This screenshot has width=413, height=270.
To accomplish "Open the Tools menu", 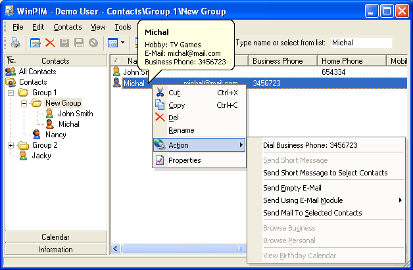I will point(123,27).
